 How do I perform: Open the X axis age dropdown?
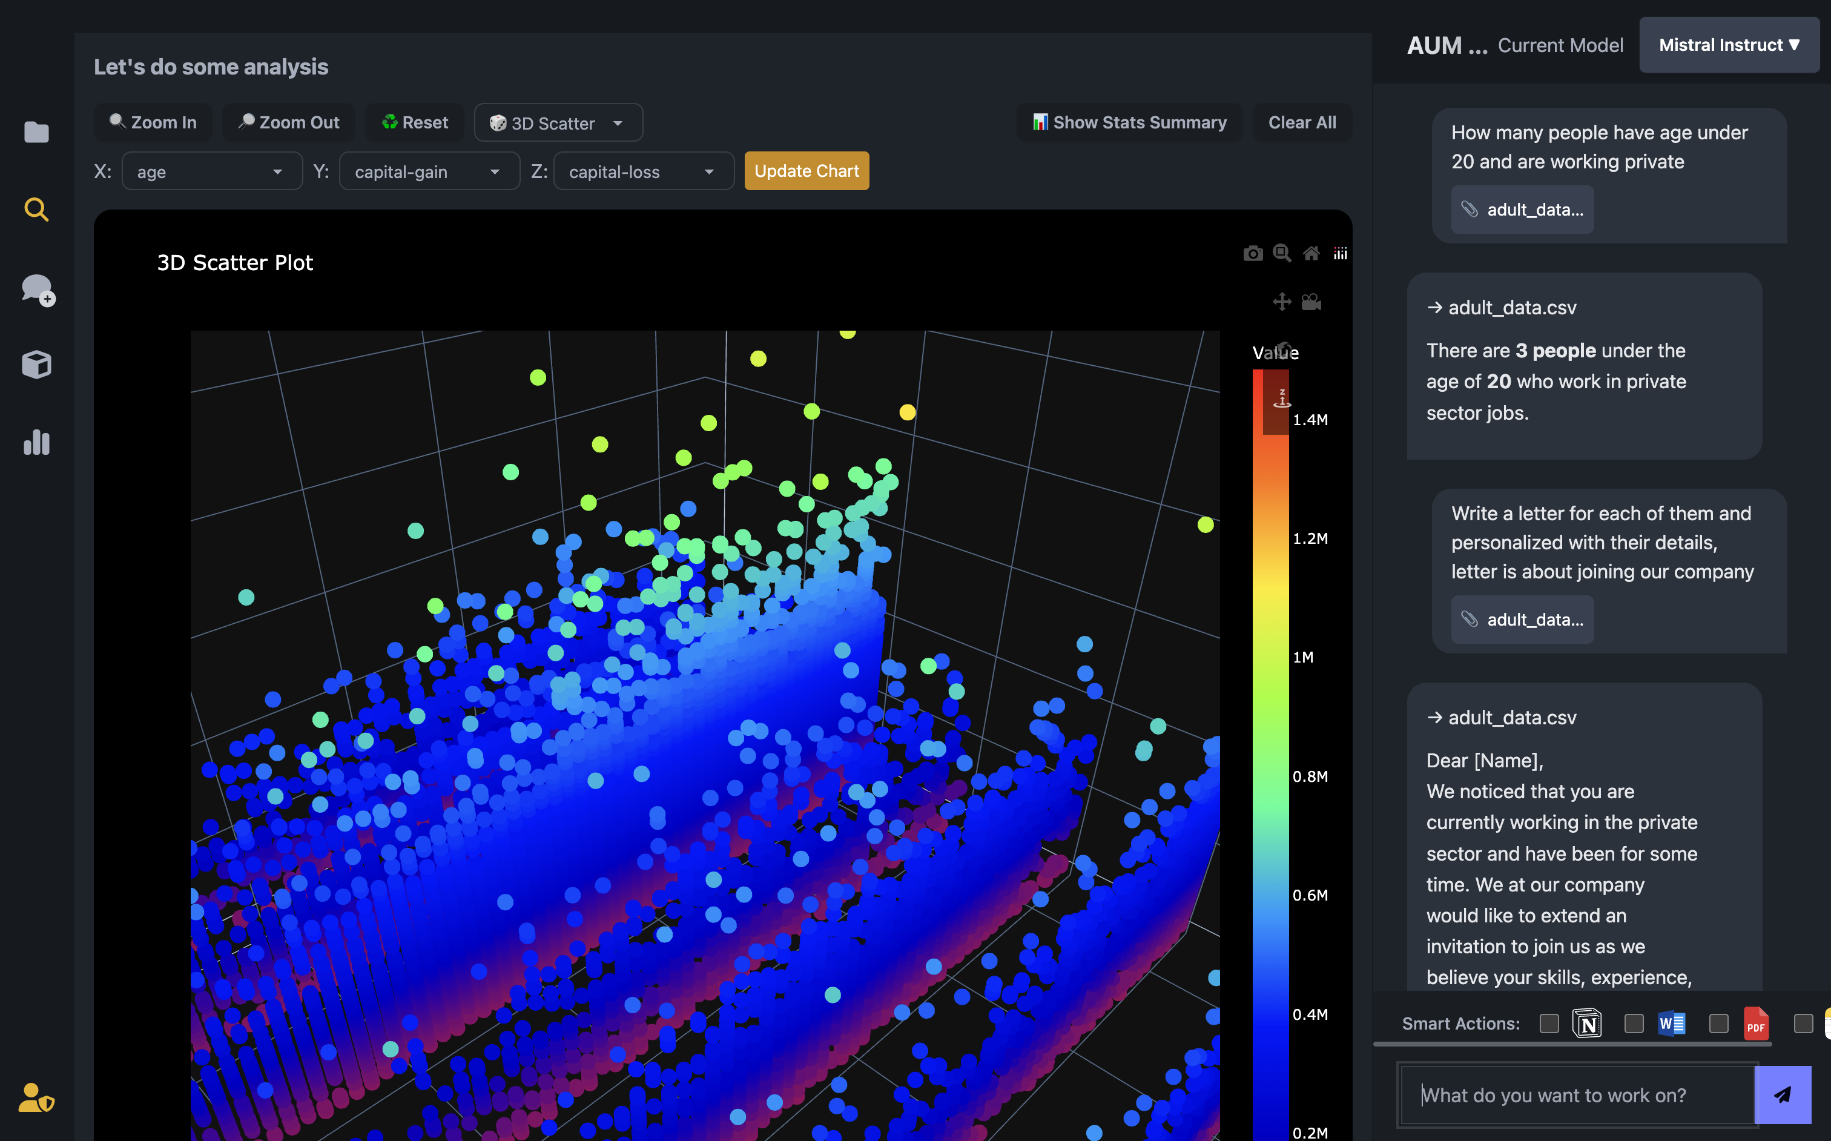pyautogui.click(x=212, y=171)
